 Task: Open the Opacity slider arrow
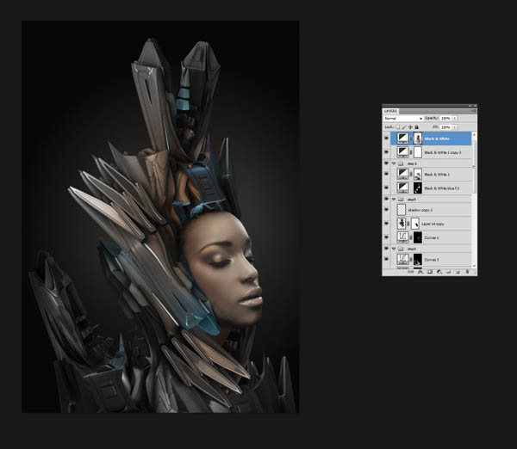tap(454, 118)
